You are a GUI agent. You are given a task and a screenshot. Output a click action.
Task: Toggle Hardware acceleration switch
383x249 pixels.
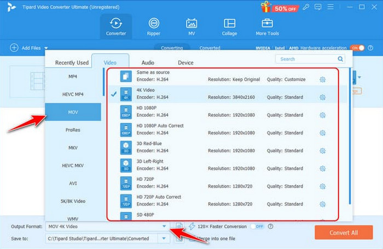pyautogui.click(x=357, y=48)
